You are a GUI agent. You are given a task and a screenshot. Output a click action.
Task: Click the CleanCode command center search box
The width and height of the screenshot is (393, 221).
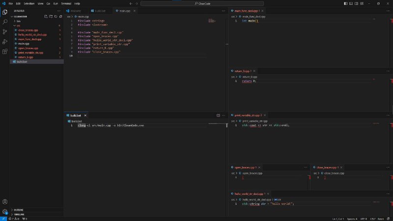point(202,3)
